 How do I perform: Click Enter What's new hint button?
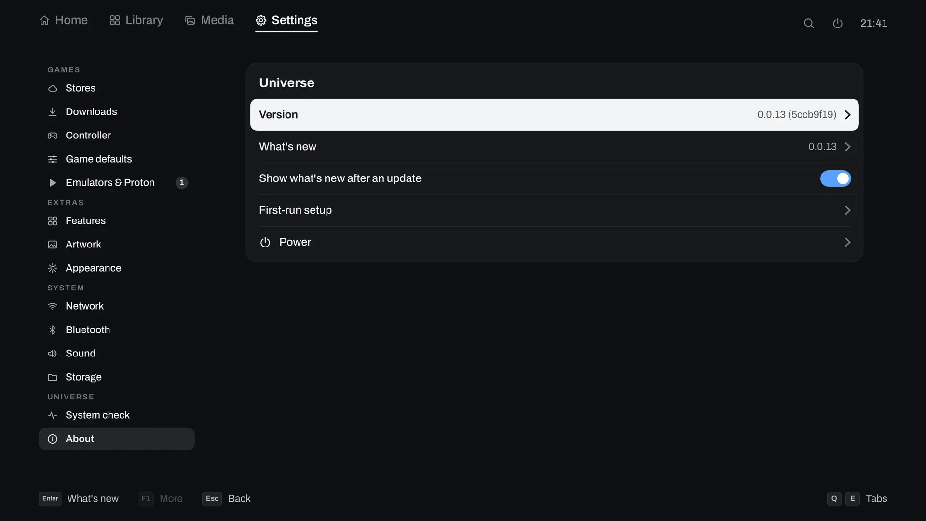tap(79, 499)
